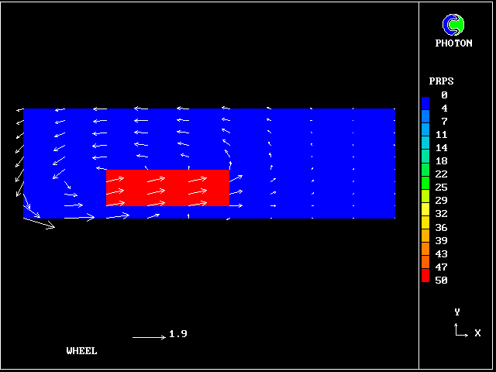The height and width of the screenshot is (372, 496).
Task: Click the cyan legend swatch at 14
Action: 425,147
